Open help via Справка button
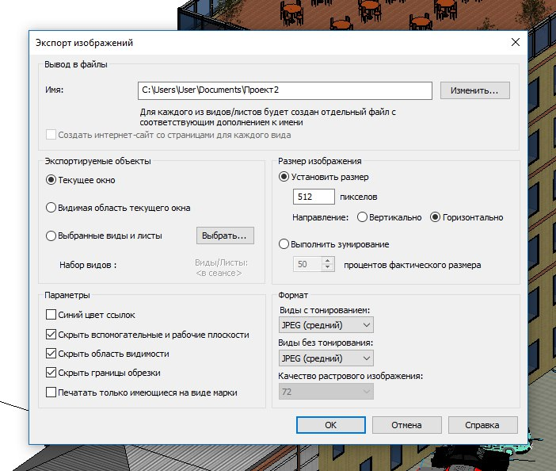Screen dimensions: 556x471 [x=482, y=425]
